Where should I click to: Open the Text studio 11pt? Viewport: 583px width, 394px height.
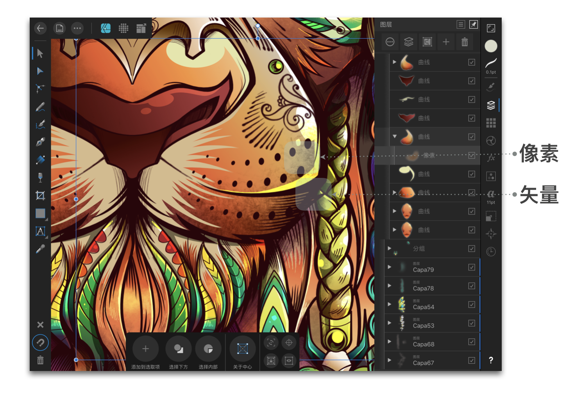click(x=491, y=197)
